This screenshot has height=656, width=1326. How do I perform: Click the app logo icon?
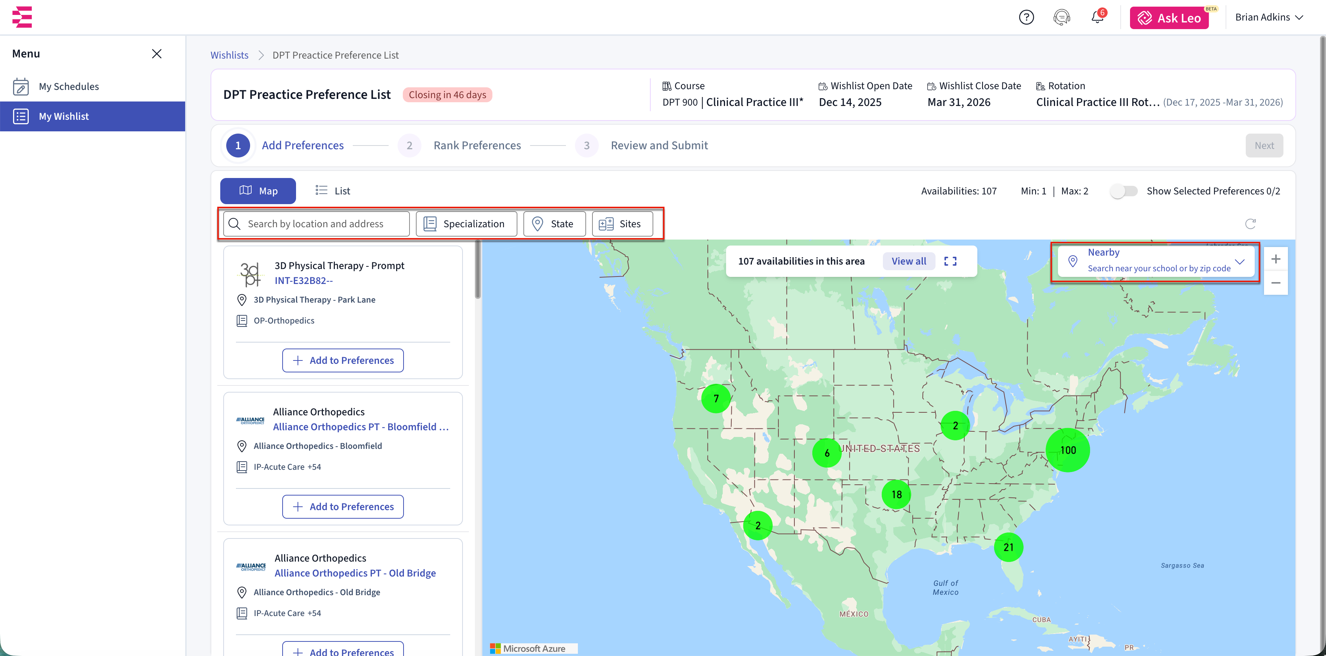(x=22, y=17)
